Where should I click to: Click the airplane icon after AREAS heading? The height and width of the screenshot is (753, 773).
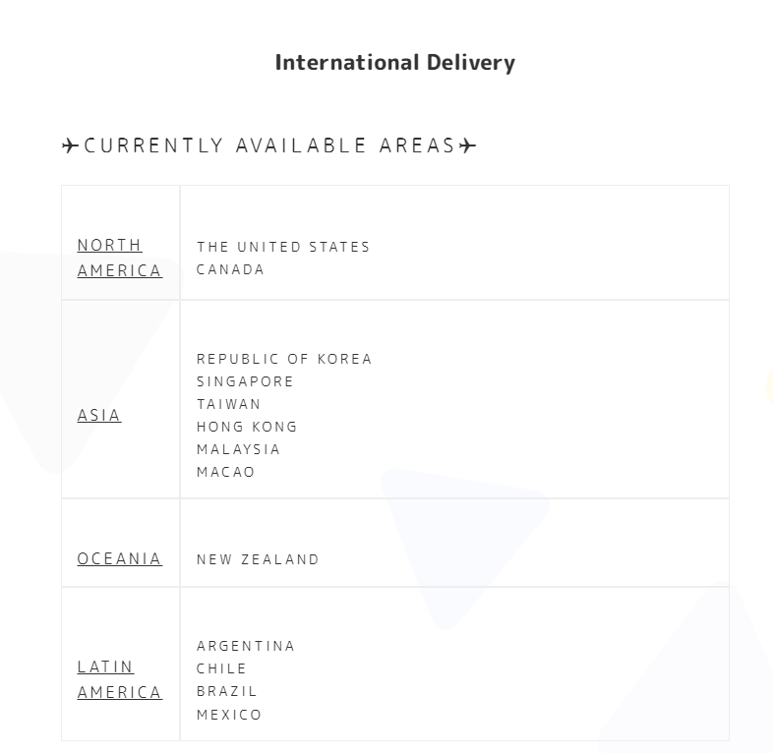(468, 145)
